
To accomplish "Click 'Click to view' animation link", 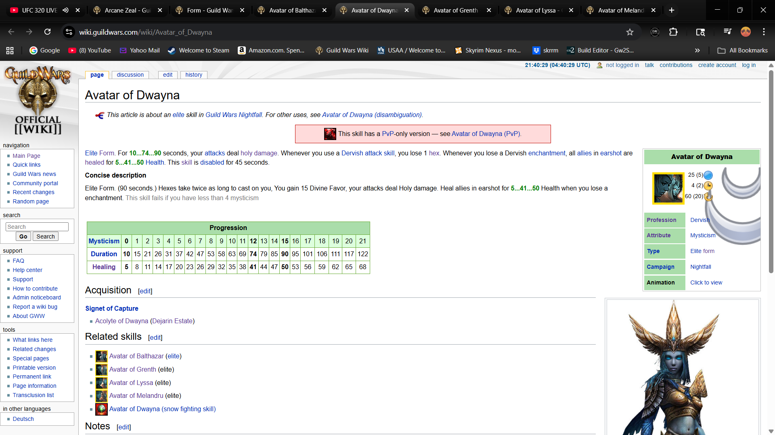I will (x=706, y=282).
